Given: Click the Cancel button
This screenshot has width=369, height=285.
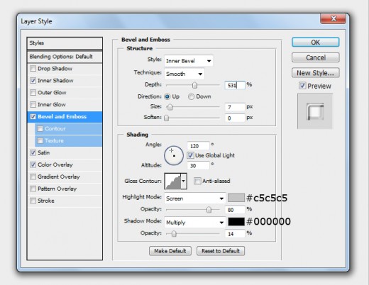Looking at the screenshot, I should point(316,57).
